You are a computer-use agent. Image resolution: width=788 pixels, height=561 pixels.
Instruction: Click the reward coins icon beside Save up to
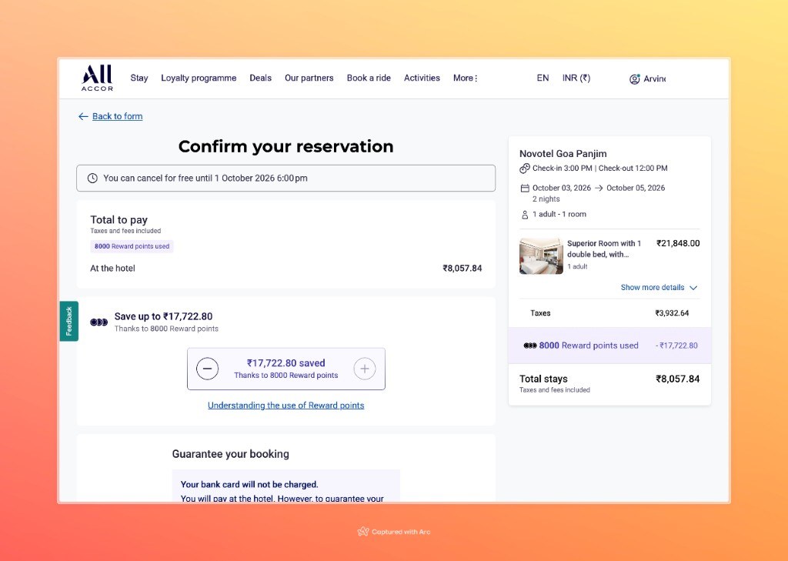tap(99, 322)
